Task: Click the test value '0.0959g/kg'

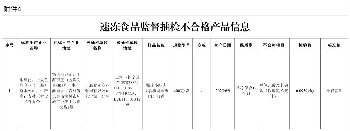Action: [305, 91]
